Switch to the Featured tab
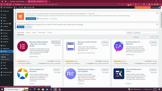162x91 pixels. [x=28, y=33]
